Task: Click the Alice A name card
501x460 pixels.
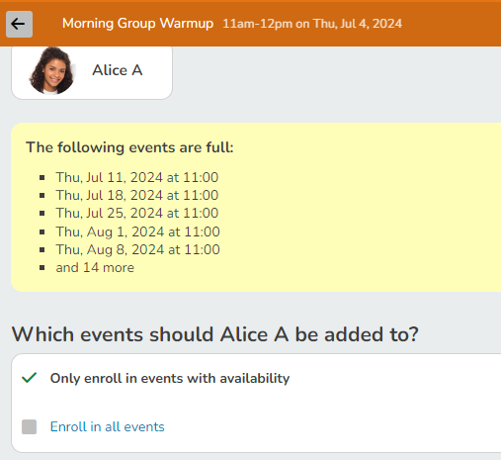Action: tap(92, 72)
